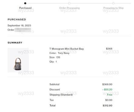Click the subtotal amount $368.00

(x=107, y=84)
